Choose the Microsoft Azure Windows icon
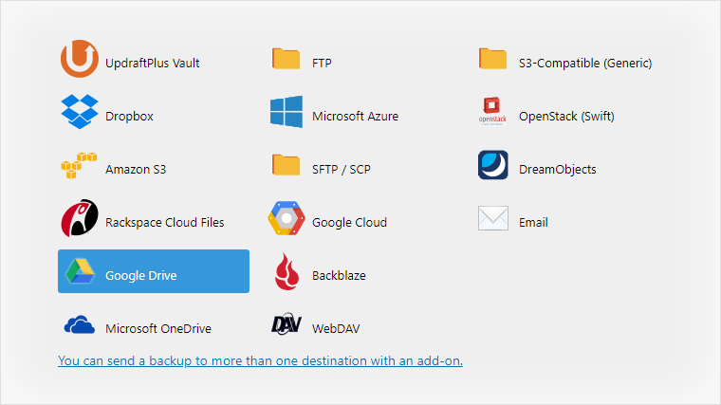Viewport: 721px width, 405px height. click(x=287, y=112)
